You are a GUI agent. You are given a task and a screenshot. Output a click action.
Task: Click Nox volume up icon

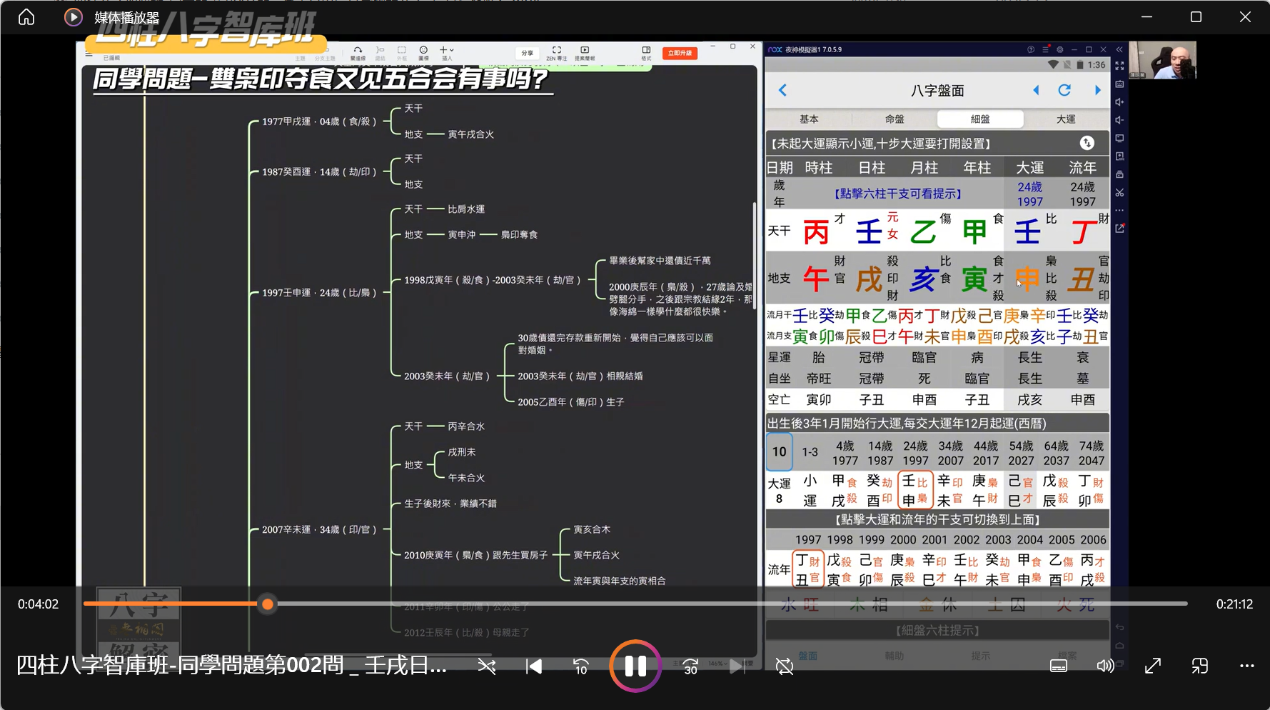[1119, 102]
